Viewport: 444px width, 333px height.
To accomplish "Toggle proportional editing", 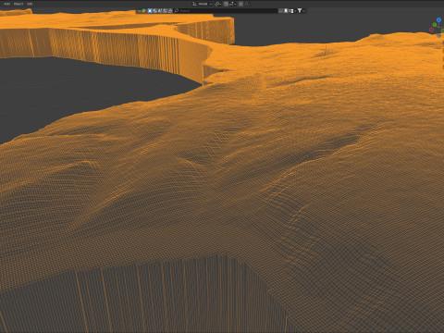I will [x=240, y=4].
